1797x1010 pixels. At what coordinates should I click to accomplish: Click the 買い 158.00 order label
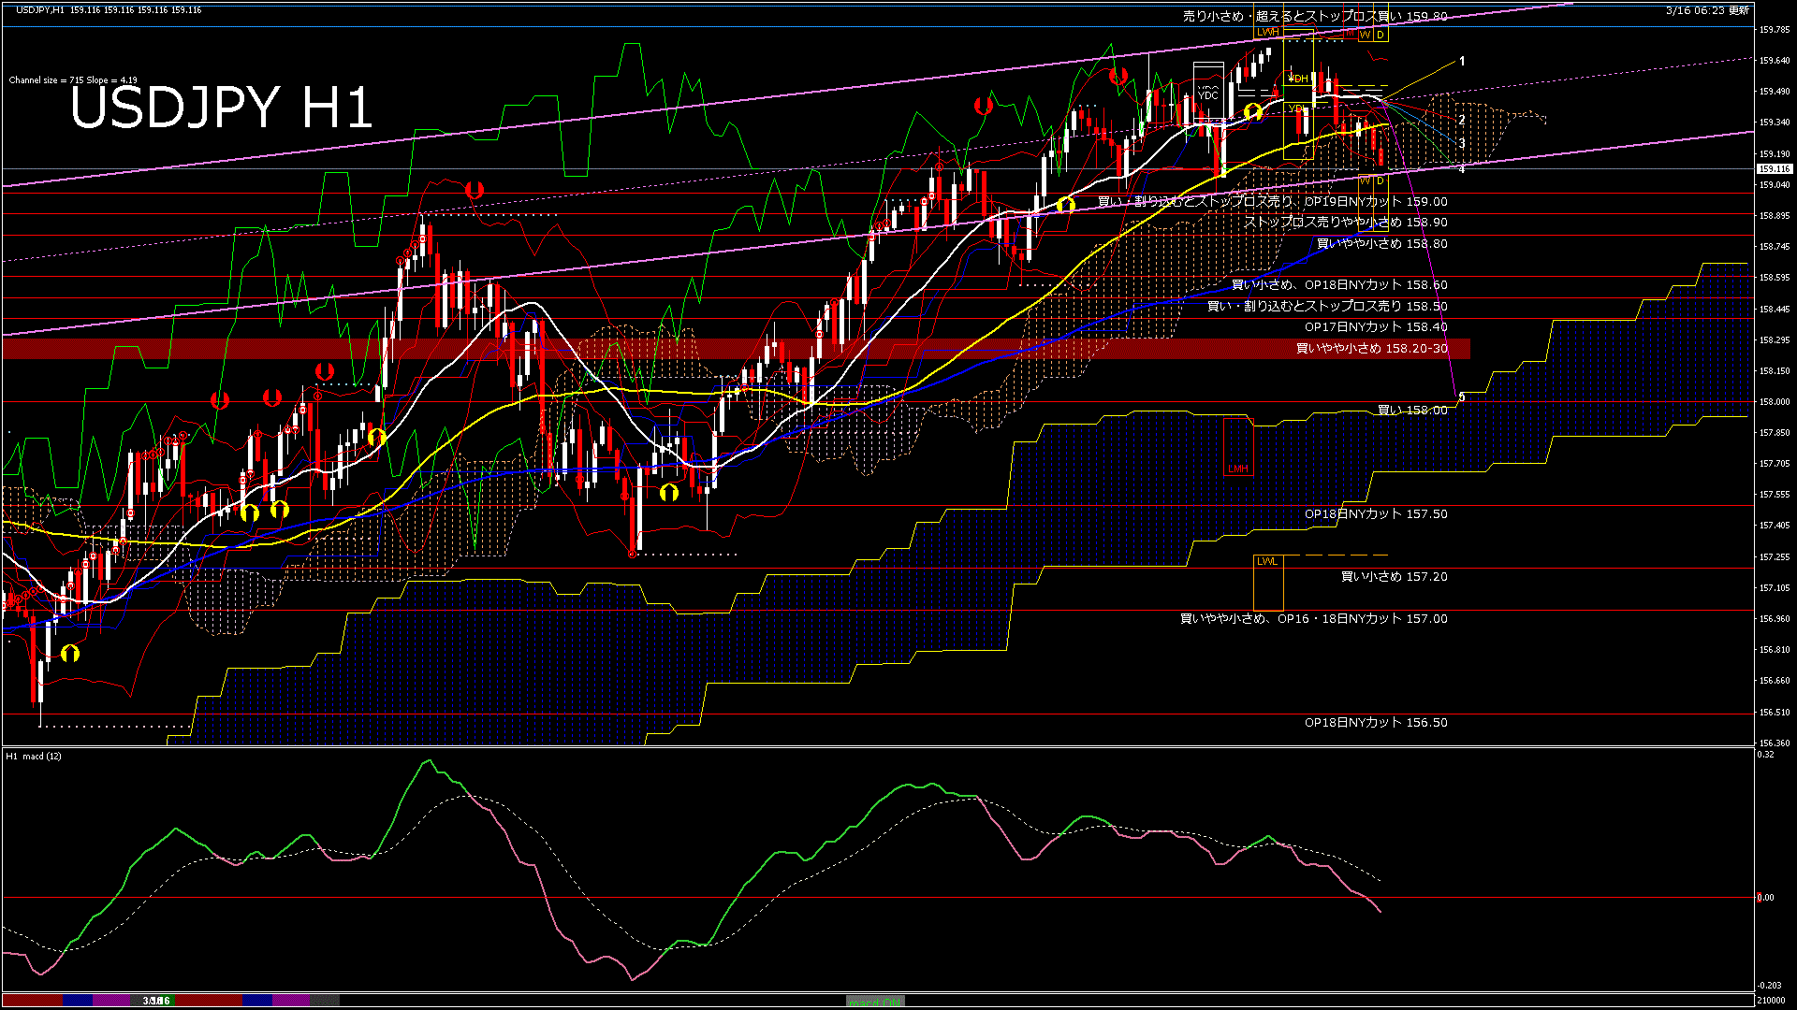click(x=1411, y=410)
